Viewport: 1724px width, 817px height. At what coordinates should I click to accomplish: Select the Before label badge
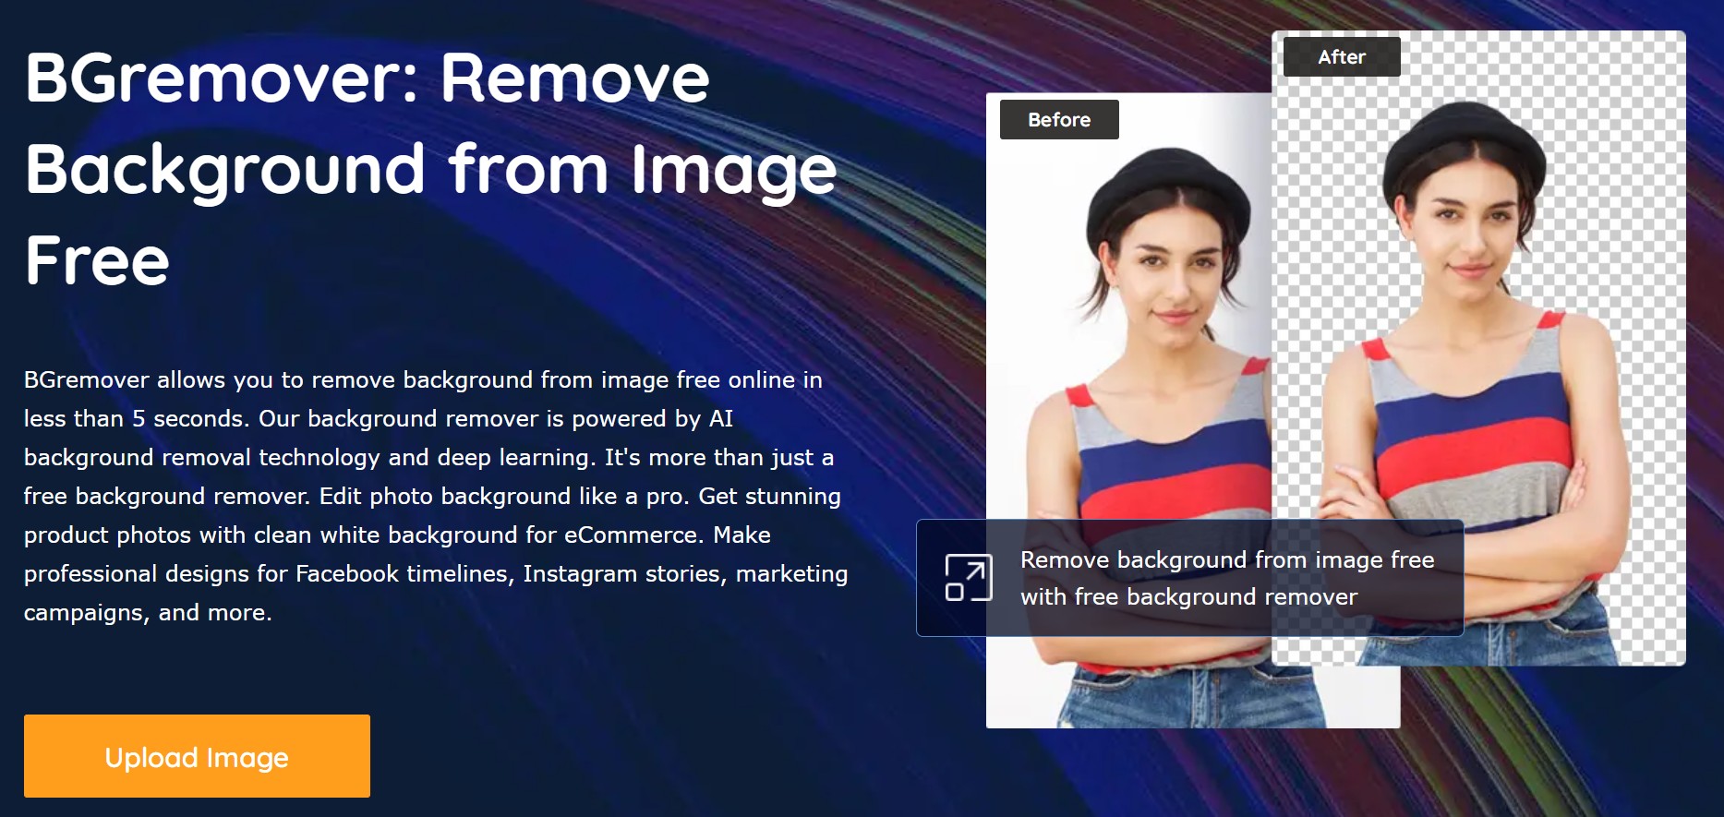(1059, 120)
